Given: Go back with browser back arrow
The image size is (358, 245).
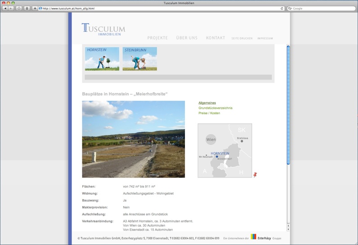Looking at the screenshot, I should pos(5,9).
